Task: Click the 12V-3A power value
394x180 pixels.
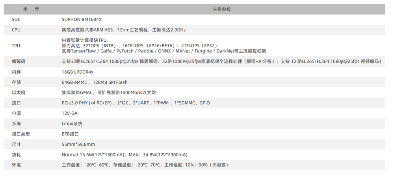Action: pyautogui.click(x=70, y=113)
